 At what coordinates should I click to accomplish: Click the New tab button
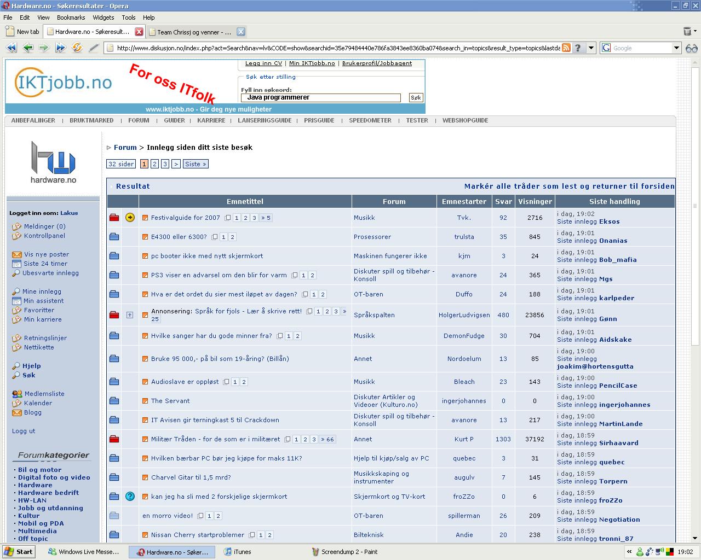click(x=22, y=32)
